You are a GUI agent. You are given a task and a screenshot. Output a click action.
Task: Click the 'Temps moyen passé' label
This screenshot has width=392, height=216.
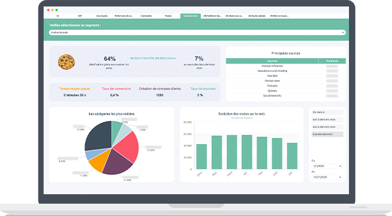click(x=74, y=89)
